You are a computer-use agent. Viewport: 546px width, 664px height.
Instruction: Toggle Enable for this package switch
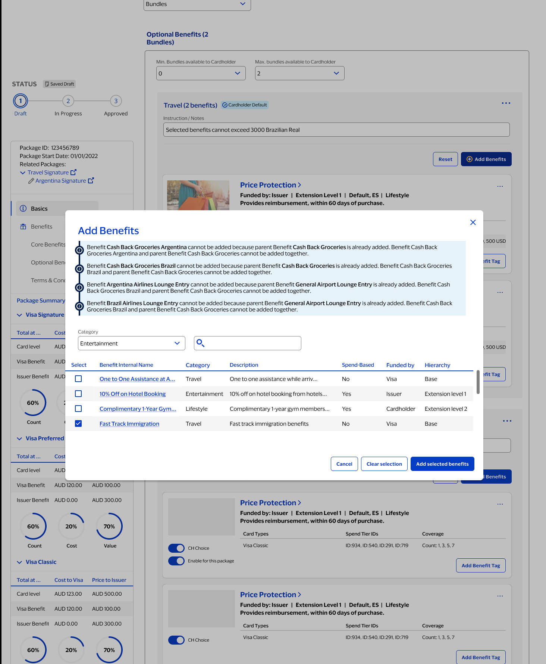pos(176,561)
